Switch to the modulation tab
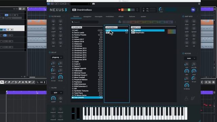The width and height of the screenshot is (217, 122). (110, 17)
